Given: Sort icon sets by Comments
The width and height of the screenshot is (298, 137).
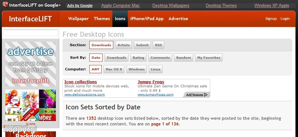Looking at the screenshot, I should [160, 58].
